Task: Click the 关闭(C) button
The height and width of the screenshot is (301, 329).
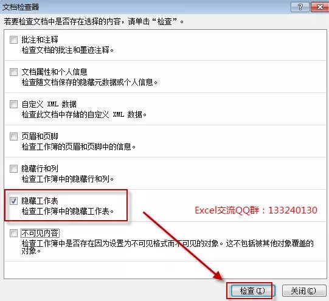Action: tap(304, 291)
